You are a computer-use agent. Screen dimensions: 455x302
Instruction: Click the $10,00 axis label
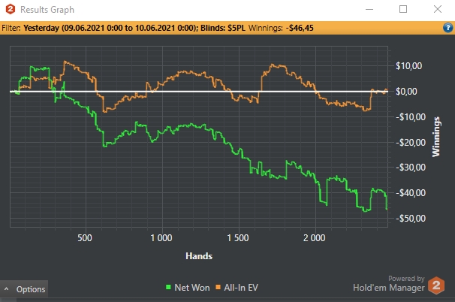click(409, 65)
